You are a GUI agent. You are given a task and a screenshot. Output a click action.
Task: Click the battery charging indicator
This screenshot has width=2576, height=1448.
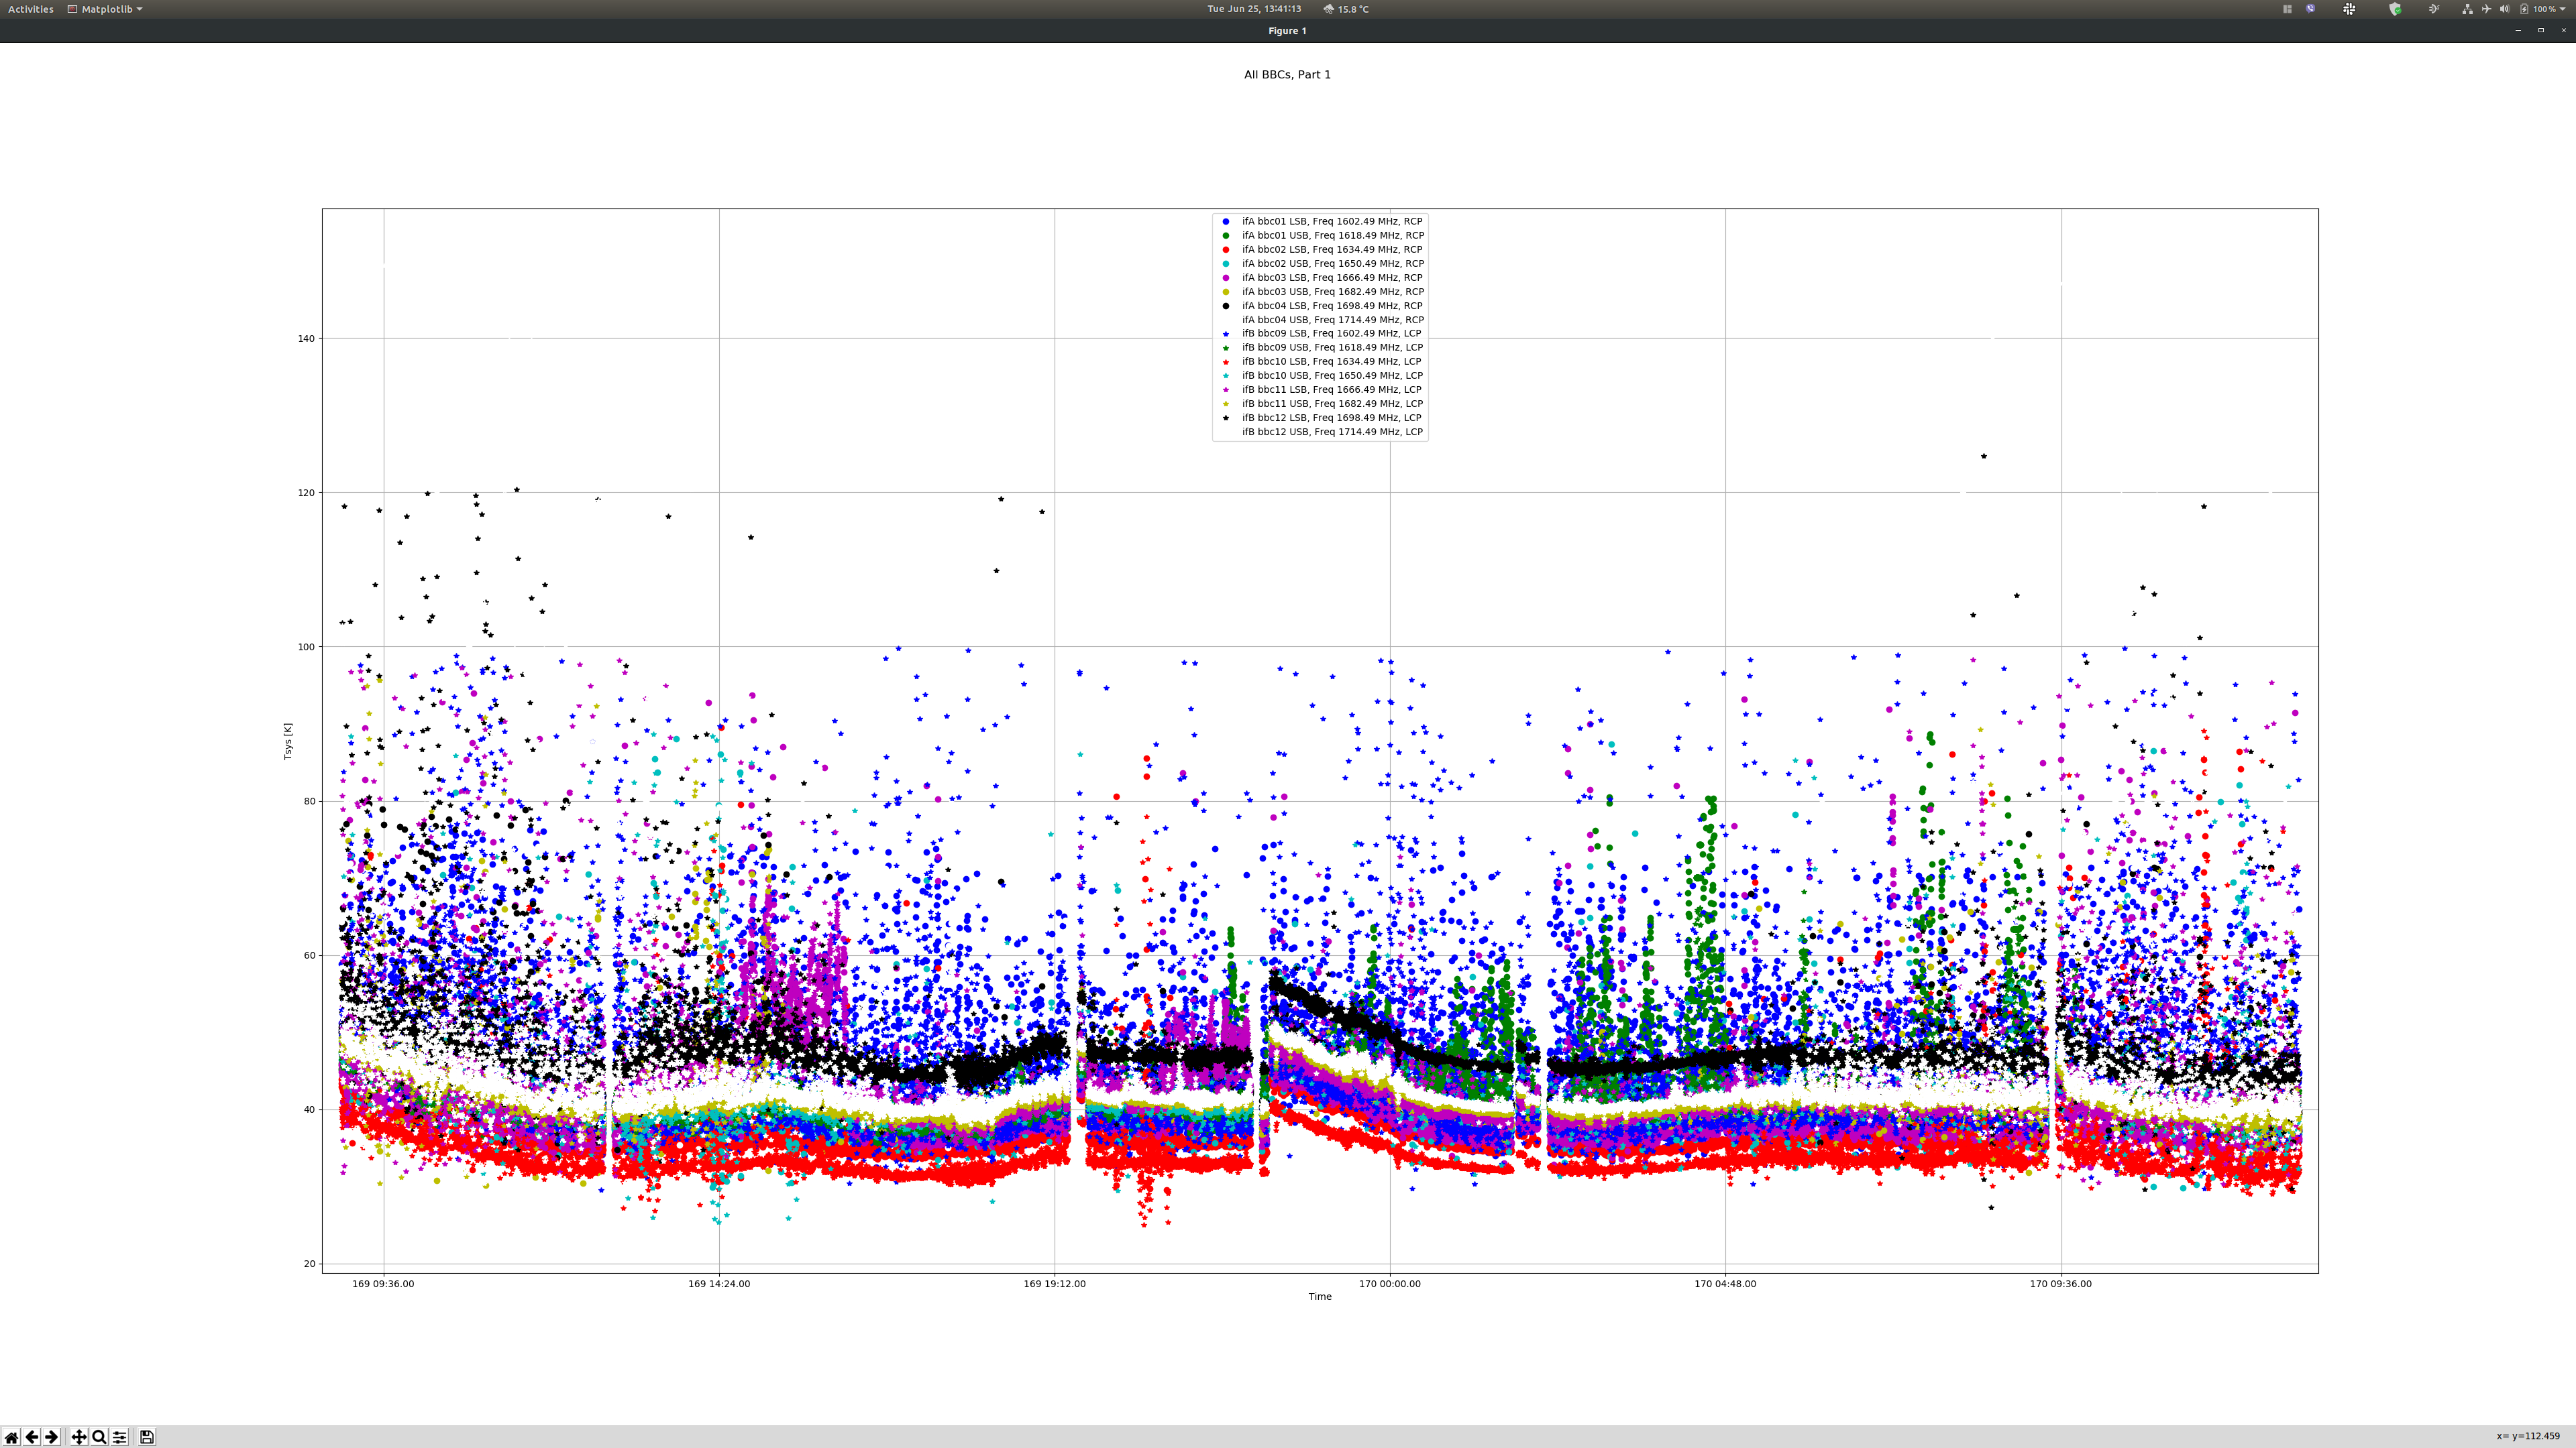point(2524,9)
